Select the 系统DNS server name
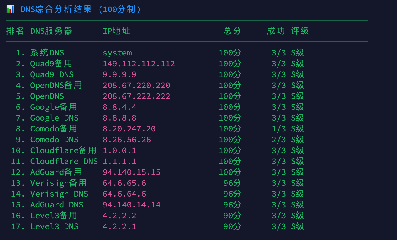The image size is (397, 240). click(47, 53)
